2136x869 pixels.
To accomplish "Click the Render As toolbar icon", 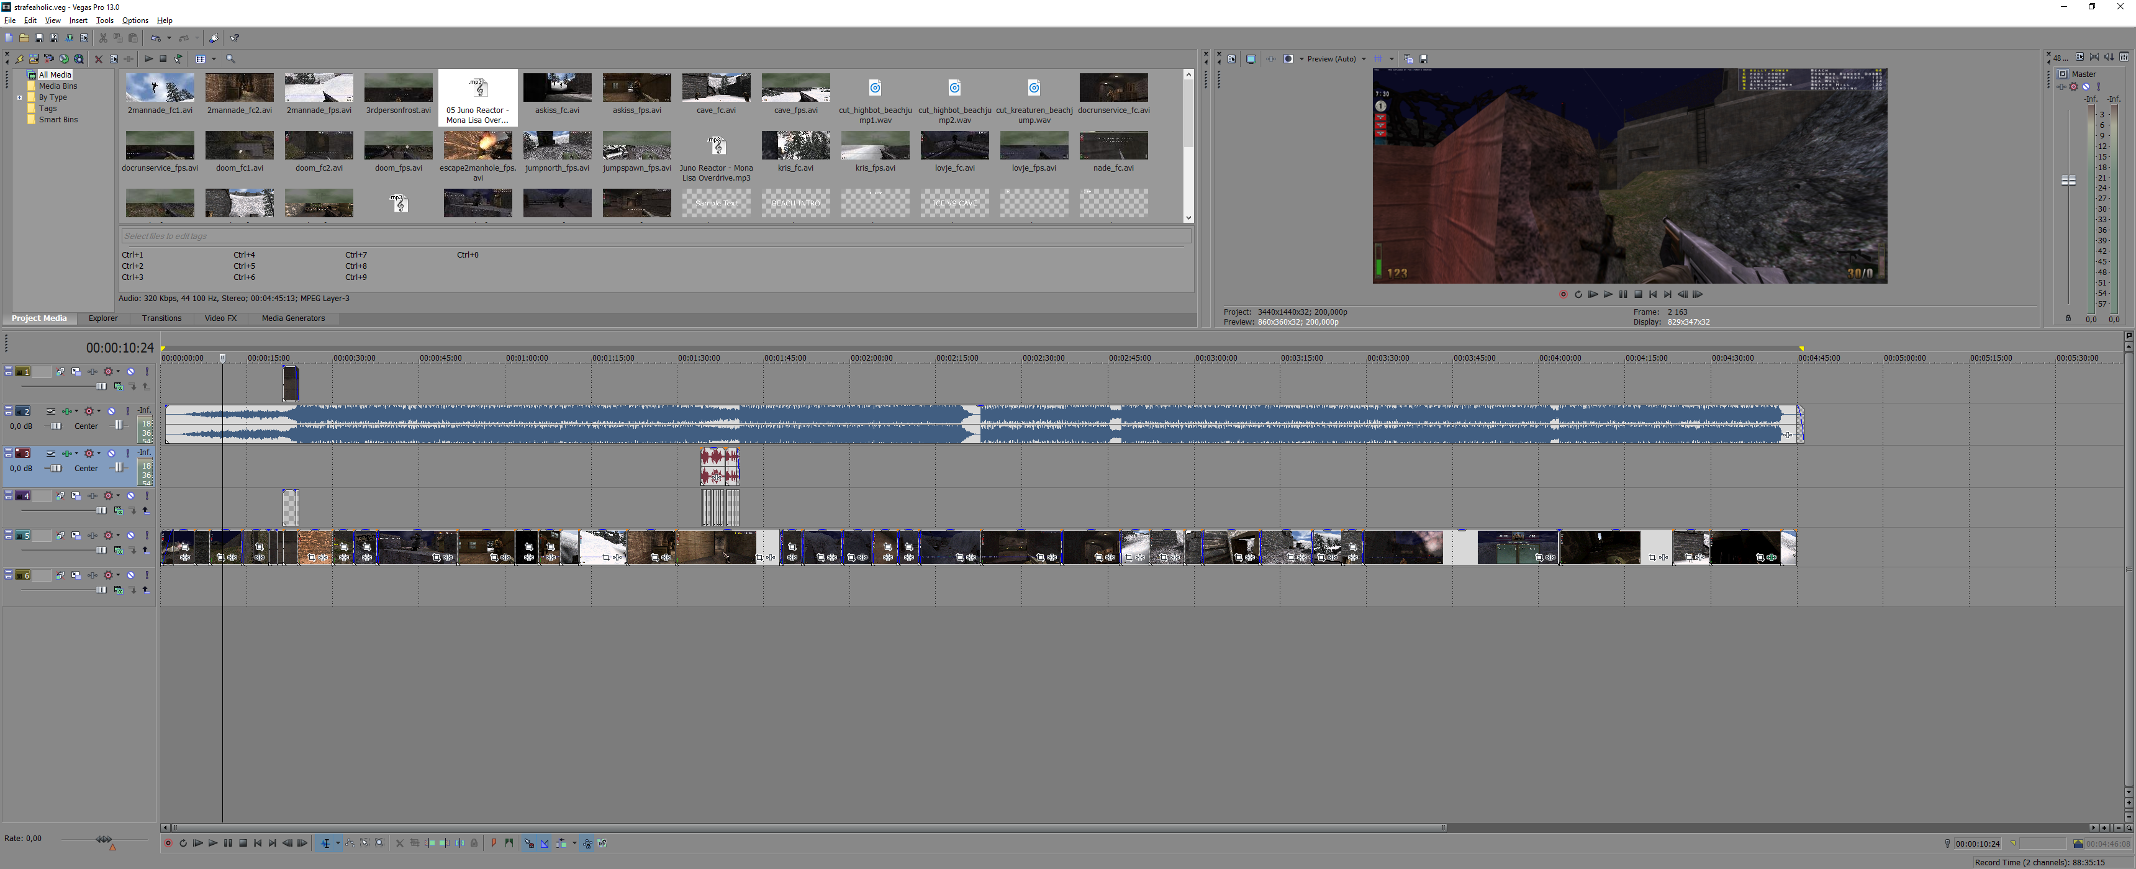I will point(69,37).
